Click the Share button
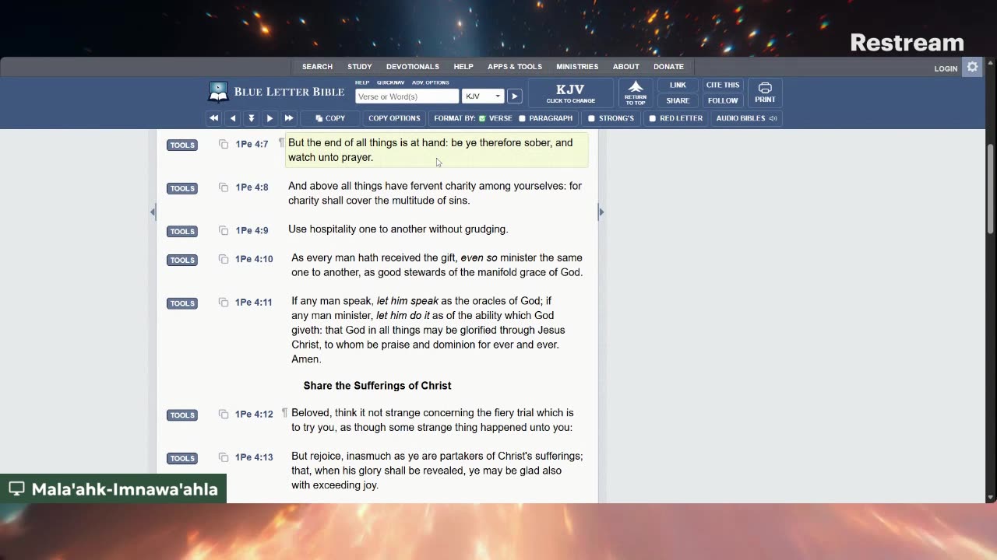 point(678,100)
